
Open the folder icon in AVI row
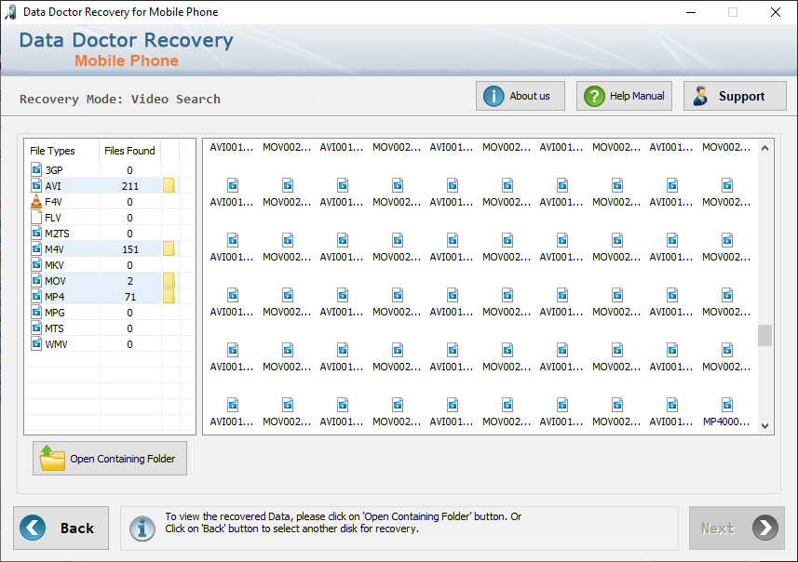169,186
